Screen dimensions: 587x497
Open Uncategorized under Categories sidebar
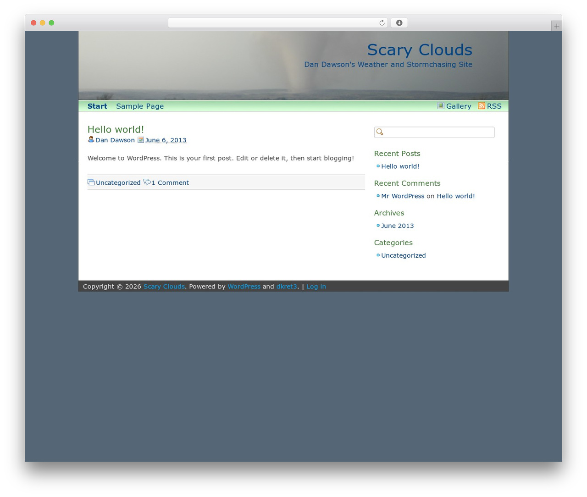(404, 255)
